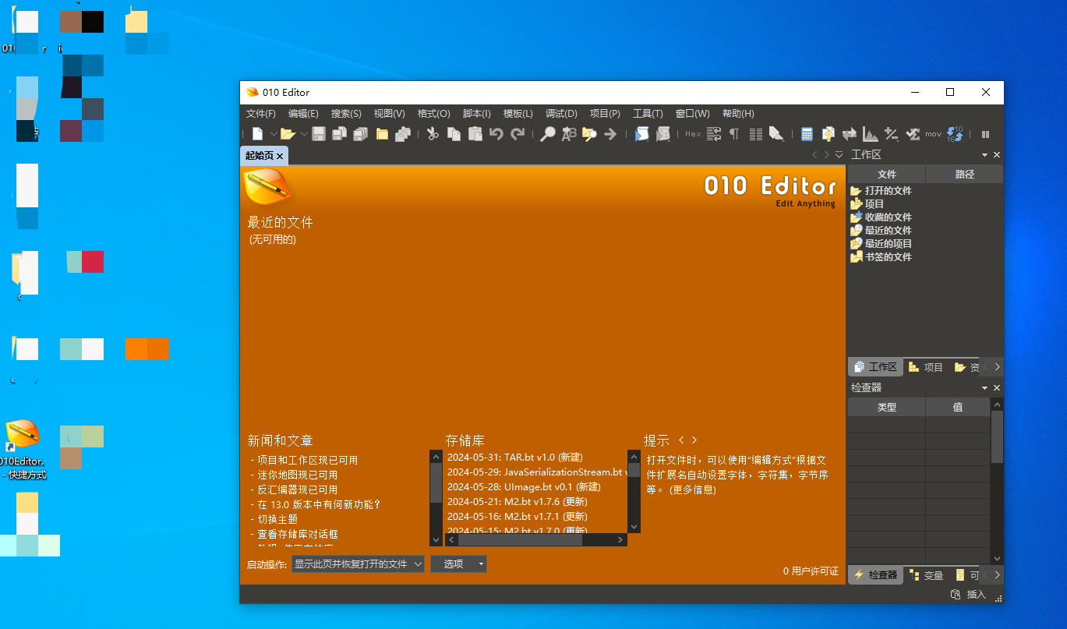Click the Hex Operations plus-minus icon
Image resolution: width=1067 pixels, height=629 pixels.
(892, 134)
